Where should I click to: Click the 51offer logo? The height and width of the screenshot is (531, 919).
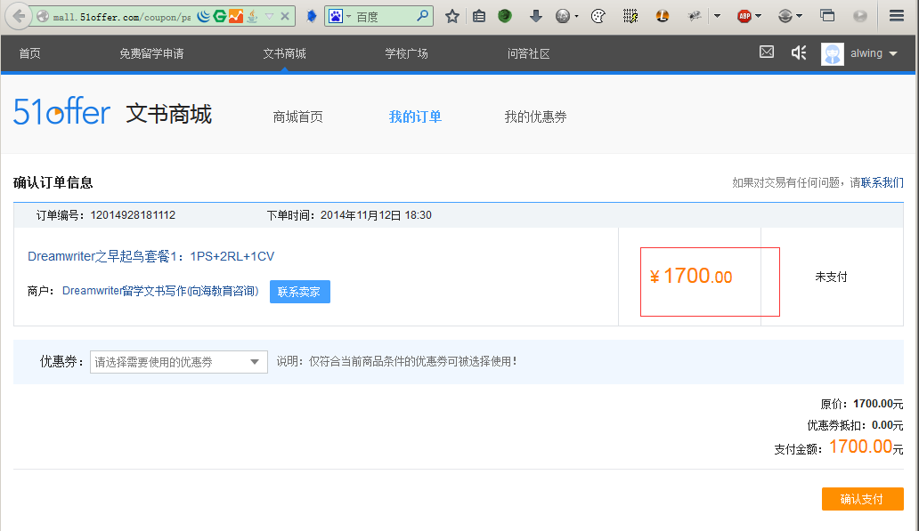pos(61,111)
